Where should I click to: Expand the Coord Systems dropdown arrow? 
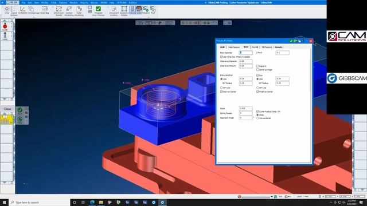tap(14, 17)
